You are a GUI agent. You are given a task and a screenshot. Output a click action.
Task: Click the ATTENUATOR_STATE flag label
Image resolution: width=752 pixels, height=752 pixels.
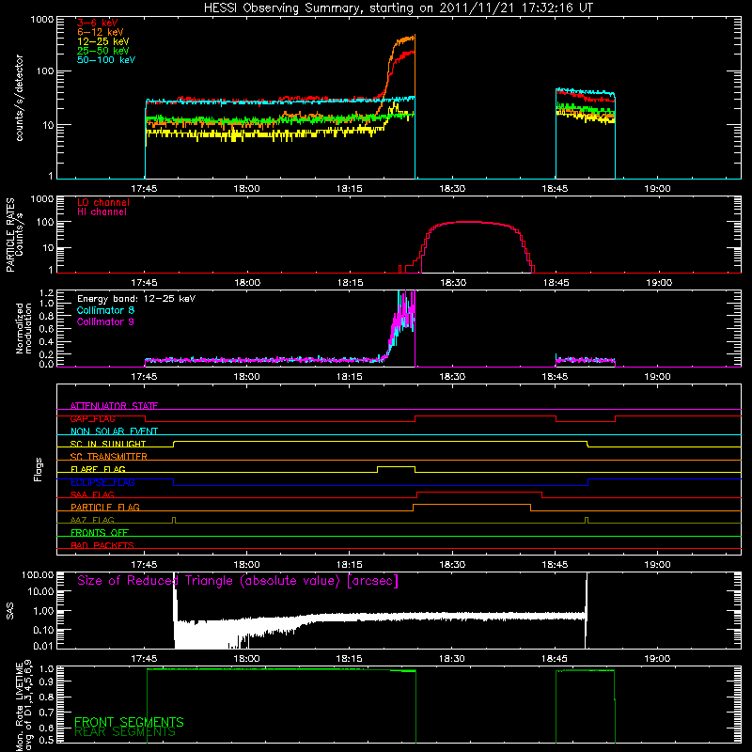[114, 406]
